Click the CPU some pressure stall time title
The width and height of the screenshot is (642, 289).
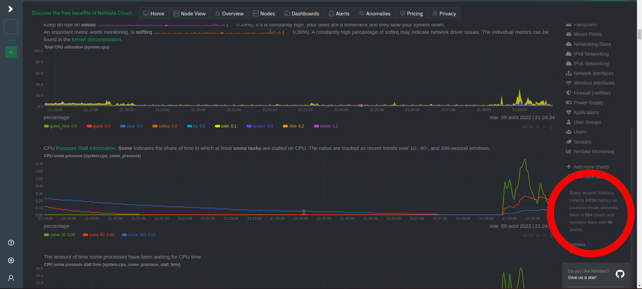(x=112, y=265)
